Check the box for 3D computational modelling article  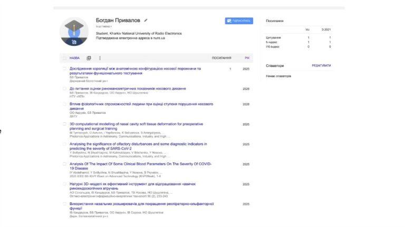64,124
